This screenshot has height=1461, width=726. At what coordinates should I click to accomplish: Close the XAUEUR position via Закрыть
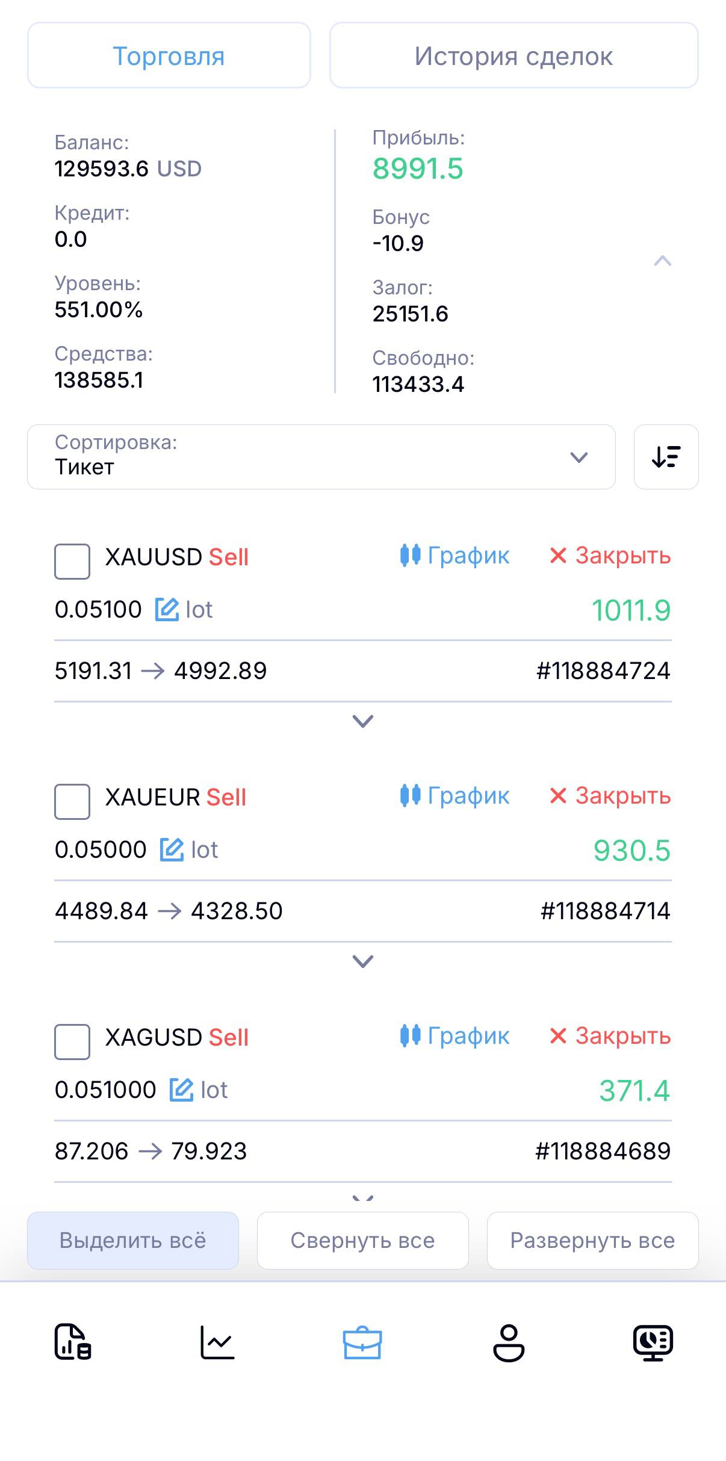[610, 796]
